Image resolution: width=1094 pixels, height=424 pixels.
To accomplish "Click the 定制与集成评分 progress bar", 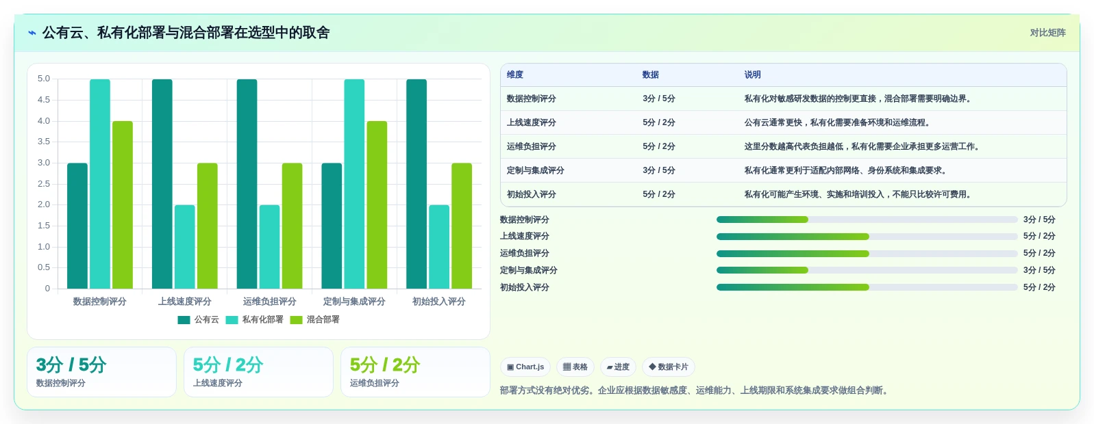I will (x=867, y=270).
